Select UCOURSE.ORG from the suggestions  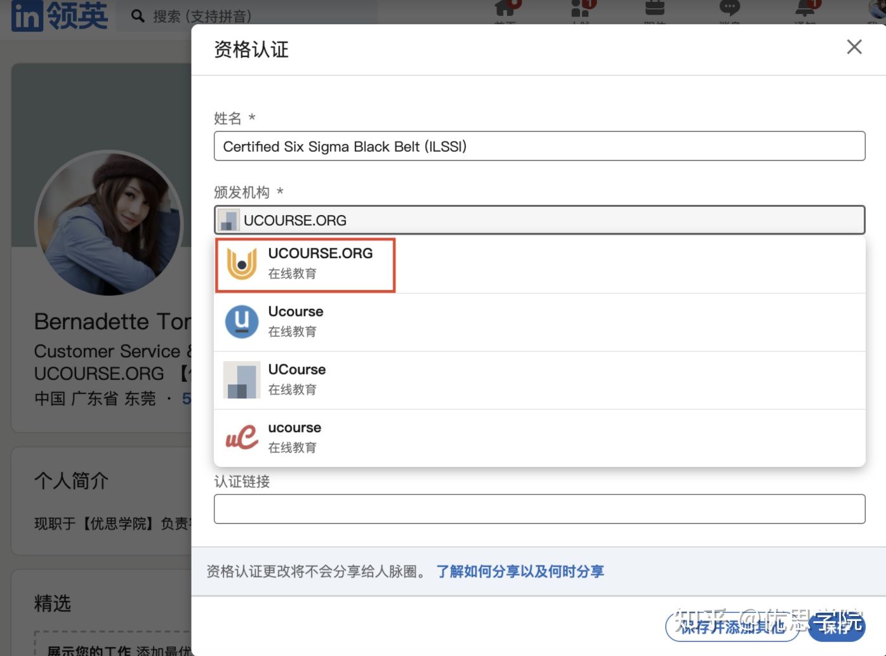click(x=539, y=264)
